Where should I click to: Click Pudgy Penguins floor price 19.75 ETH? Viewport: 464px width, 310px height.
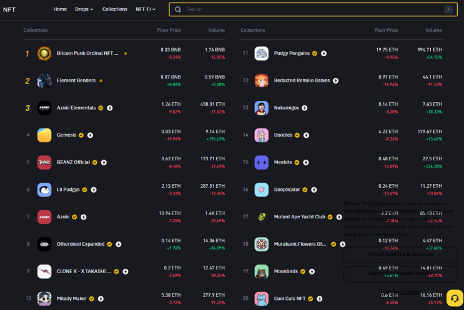click(387, 50)
